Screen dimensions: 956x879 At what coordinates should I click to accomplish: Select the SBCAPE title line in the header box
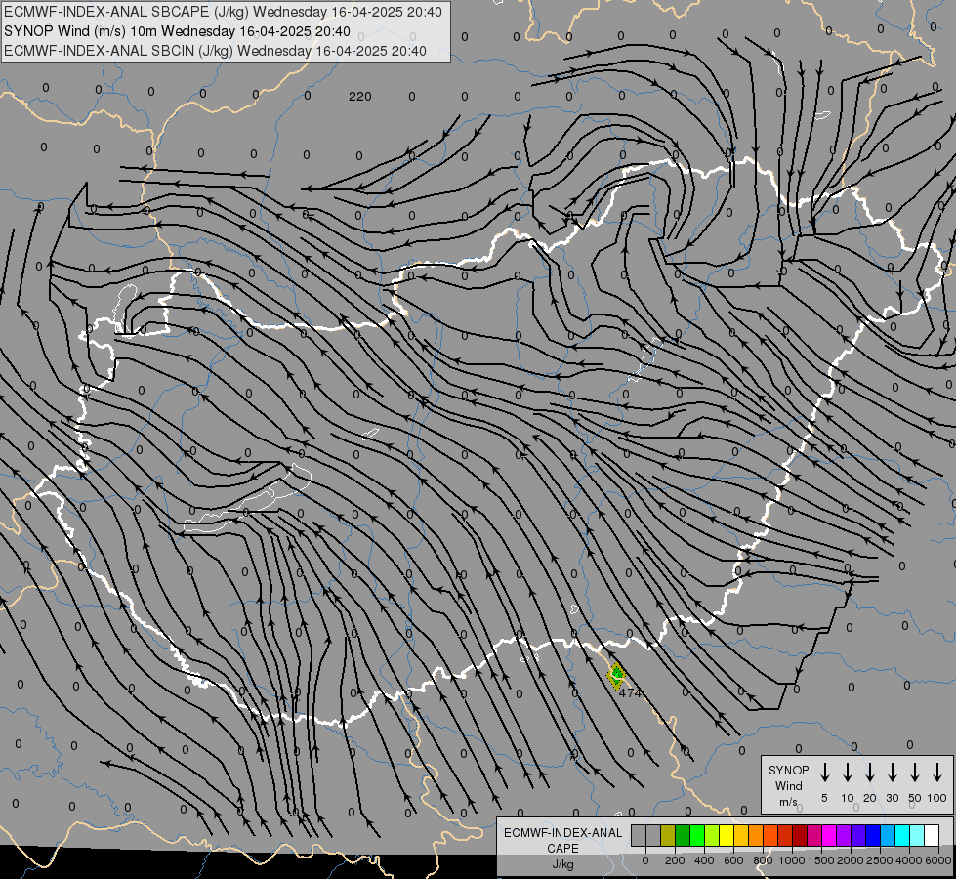(x=223, y=12)
